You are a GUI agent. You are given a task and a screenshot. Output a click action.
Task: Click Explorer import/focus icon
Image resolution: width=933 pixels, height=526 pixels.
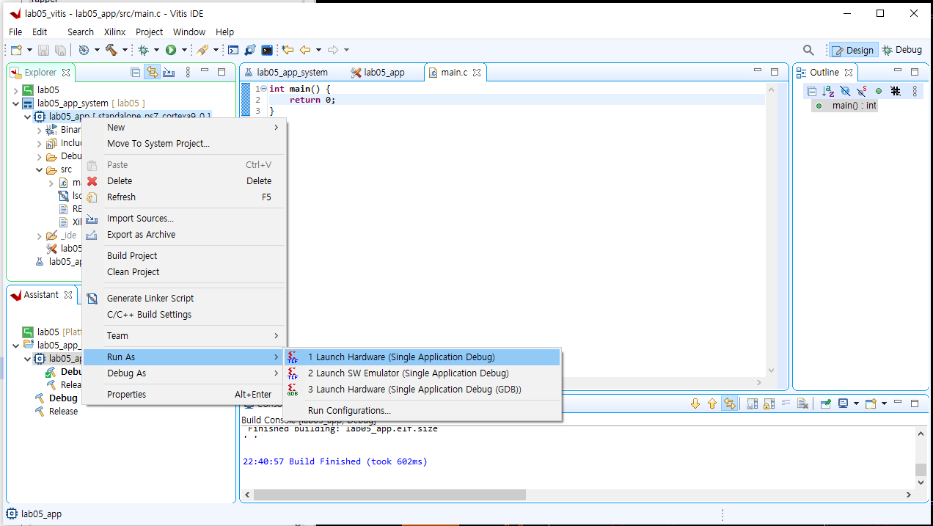pyautogui.click(x=169, y=72)
